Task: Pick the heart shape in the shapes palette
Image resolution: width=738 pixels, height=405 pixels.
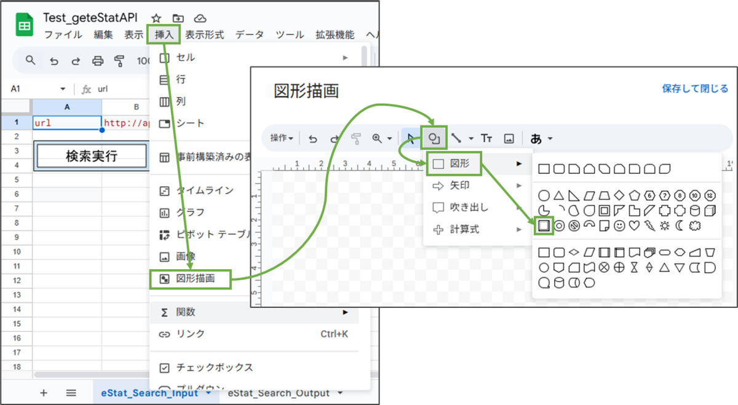Action: tap(635, 226)
